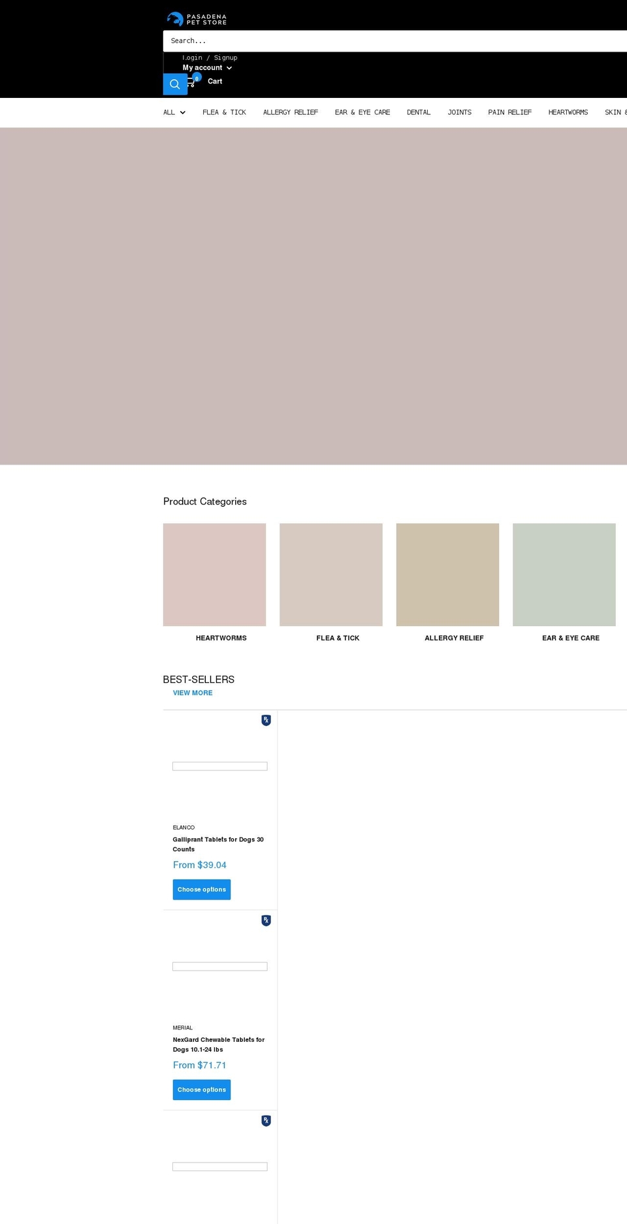Expand the ALL categories menu
This screenshot has width=627, height=1224.
(174, 112)
